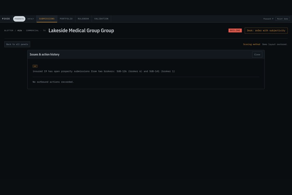Go to BLOTTER in the breadcrumb
Image resolution: width=292 pixels, height=195 pixels.
[x=9, y=31]
